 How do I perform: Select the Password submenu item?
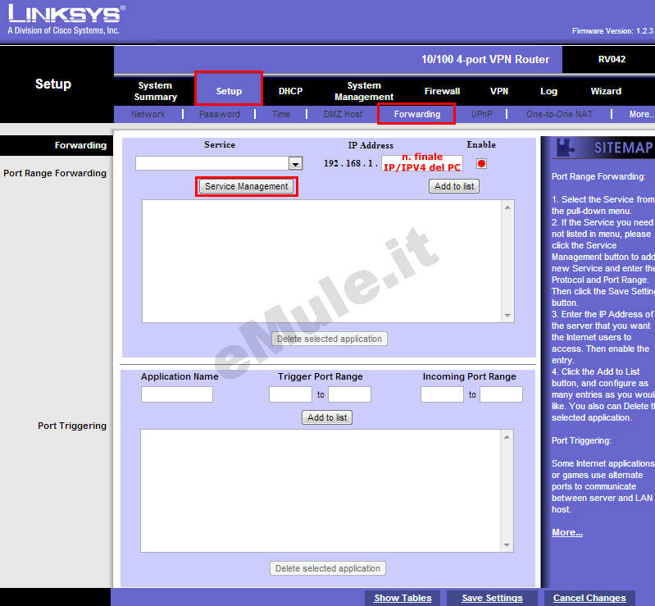pos(220,114)
